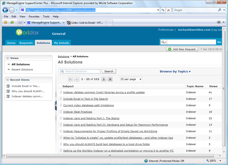Image resolution: width=228 pixels, height=165 pixels.
Task: Click the icon beside 'Indexer deletes comm...' recent item
Action: (x=8, y=97)
